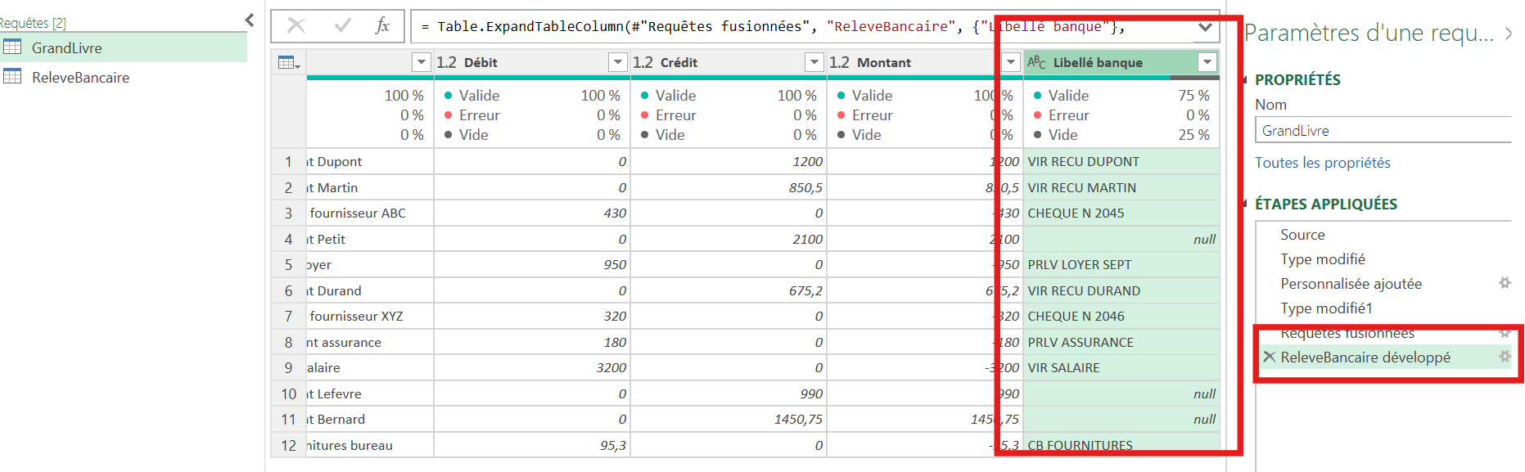Confirm the formula with the checkmark icon
Screen dimensions: 1525x472
tap(343, 26)
